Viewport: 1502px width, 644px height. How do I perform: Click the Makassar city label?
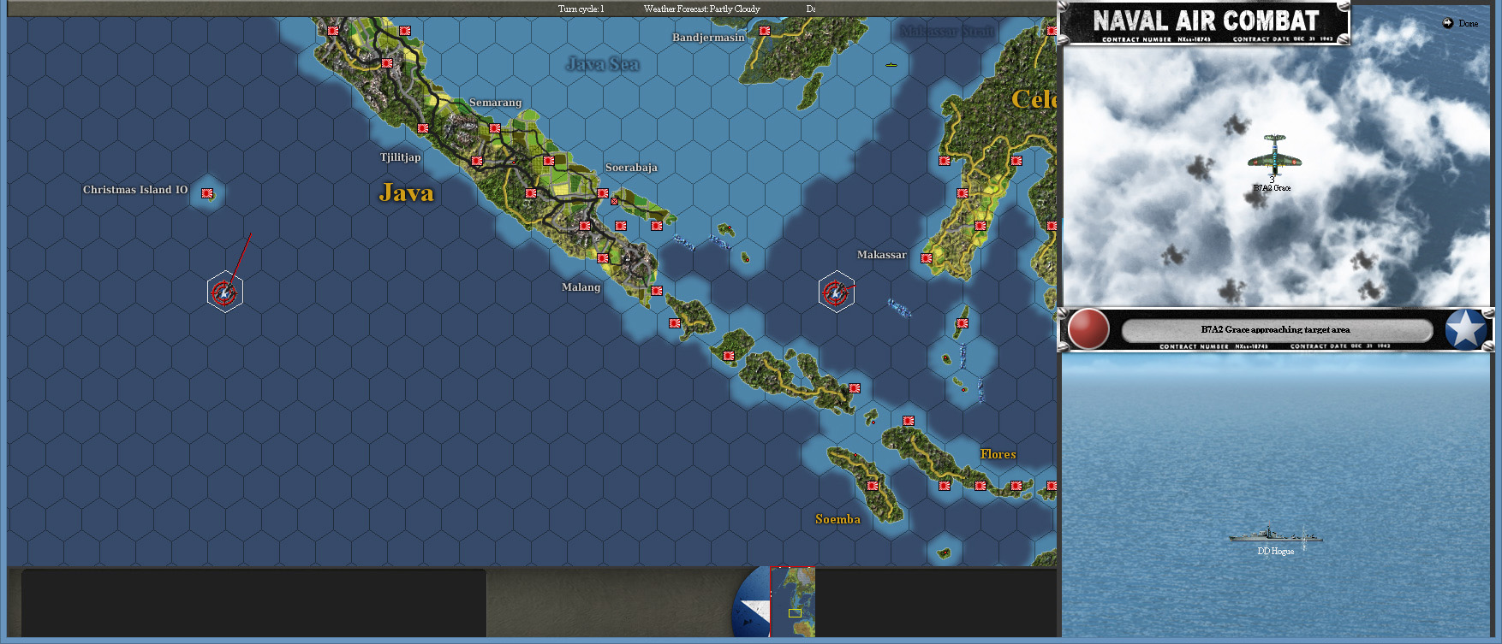881,255
